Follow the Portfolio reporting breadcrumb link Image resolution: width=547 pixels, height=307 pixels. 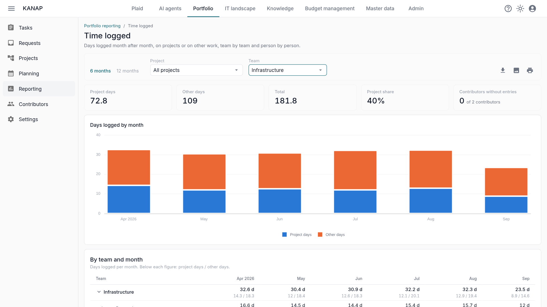tap(102, 26)
